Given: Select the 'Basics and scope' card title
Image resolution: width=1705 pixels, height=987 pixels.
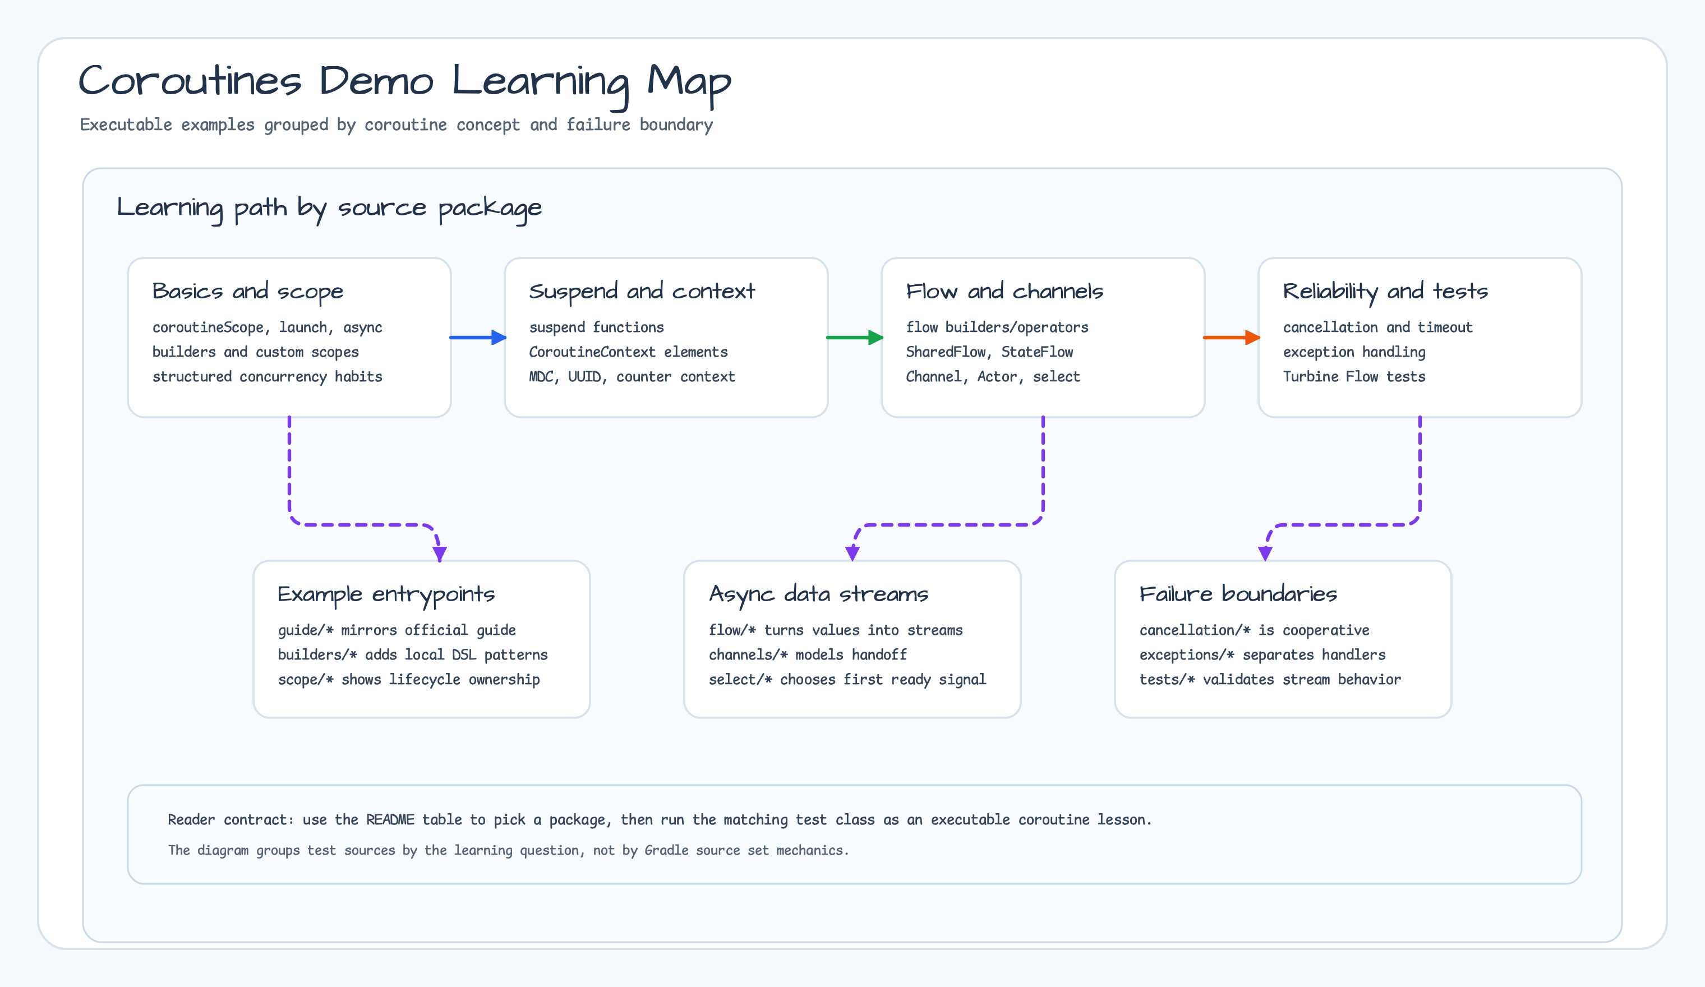Looking at the screenshot, I should tap(248, 292).
